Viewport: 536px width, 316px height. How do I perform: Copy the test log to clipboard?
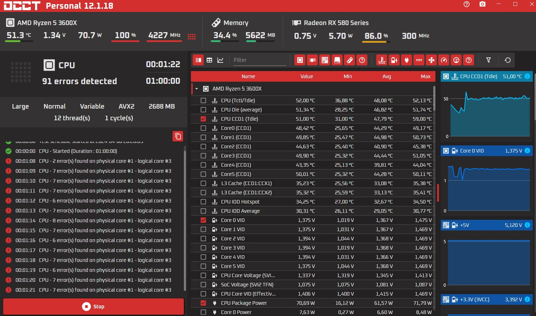tap(178, 136)
